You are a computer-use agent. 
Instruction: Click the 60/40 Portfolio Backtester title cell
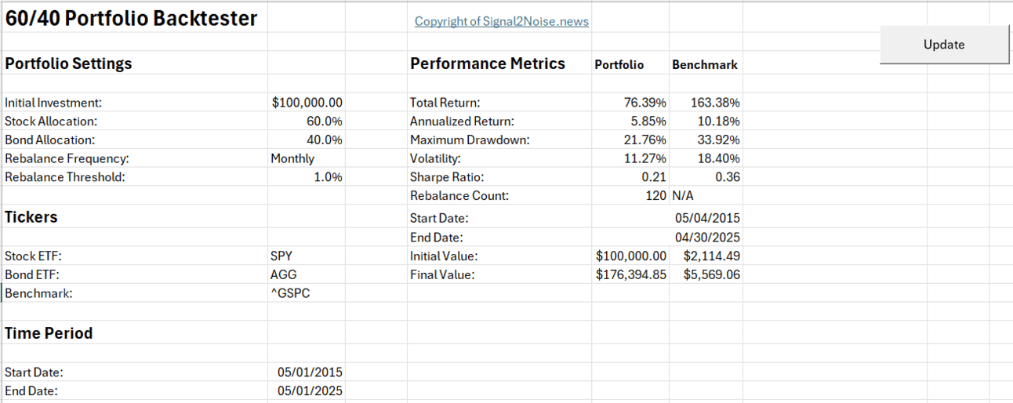(132, 18)
